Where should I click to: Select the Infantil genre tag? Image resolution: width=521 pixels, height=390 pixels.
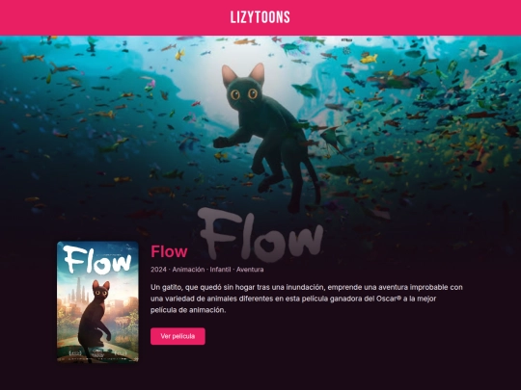[x=220, y=270]
